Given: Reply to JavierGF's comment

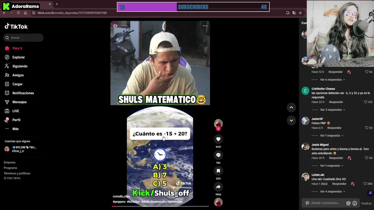Looking at the screenshot, I should tap(334, 128).
